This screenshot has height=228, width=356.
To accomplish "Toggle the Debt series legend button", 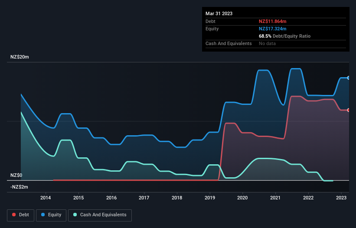I will pos(21,215).
